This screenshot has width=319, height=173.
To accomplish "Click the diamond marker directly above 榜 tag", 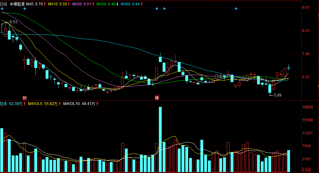I will [x=157, y=9].
